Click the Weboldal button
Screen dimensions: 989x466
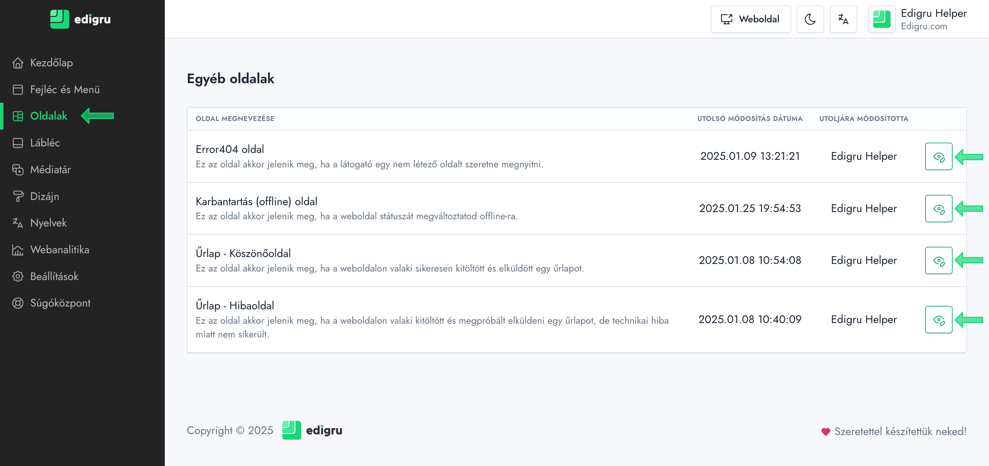click(x=750, y=19)
